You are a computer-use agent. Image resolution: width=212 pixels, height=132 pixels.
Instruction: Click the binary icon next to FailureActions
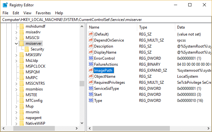point(91,64)
